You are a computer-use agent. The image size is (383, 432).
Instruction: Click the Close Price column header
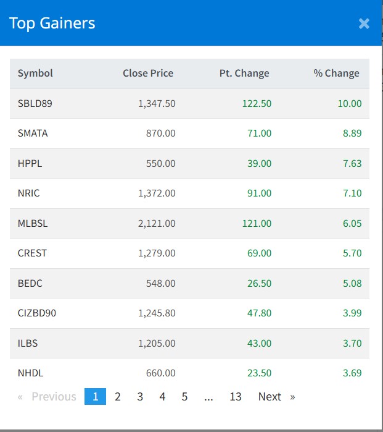tap(148, 73)
